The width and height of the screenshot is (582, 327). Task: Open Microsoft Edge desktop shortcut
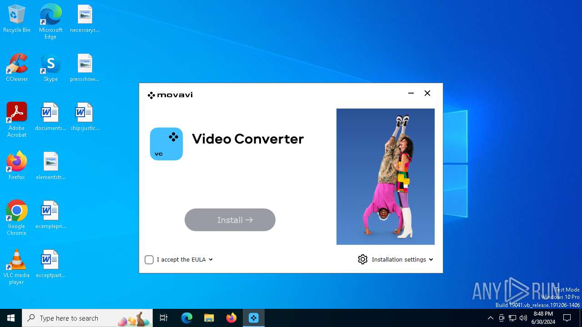(50, 21)
